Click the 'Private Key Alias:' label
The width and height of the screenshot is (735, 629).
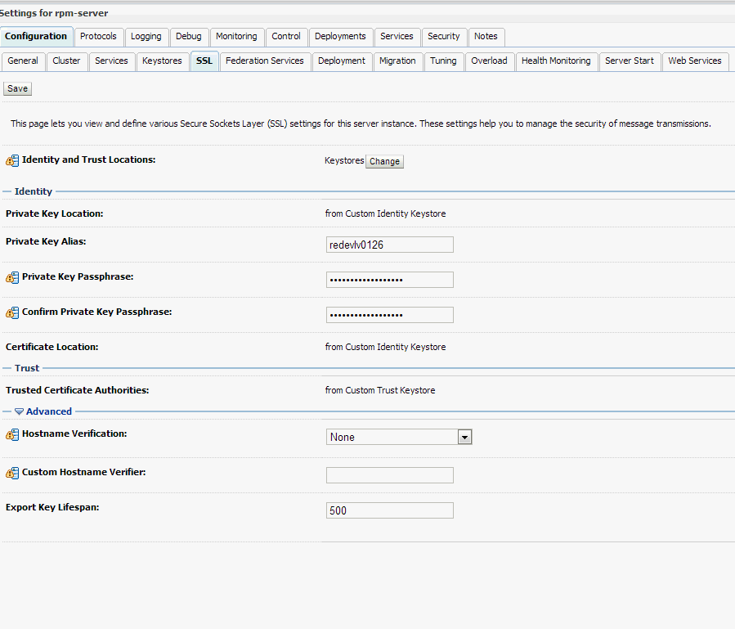tap(46, 241)
